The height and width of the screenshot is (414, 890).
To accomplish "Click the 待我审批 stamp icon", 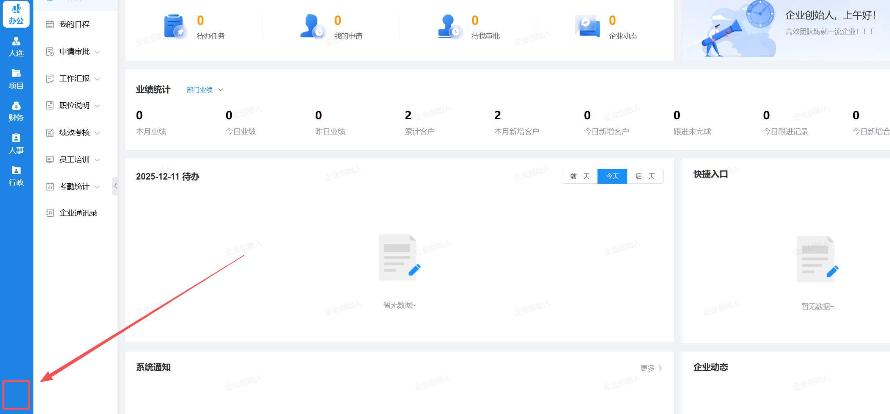I will [449, 27].
